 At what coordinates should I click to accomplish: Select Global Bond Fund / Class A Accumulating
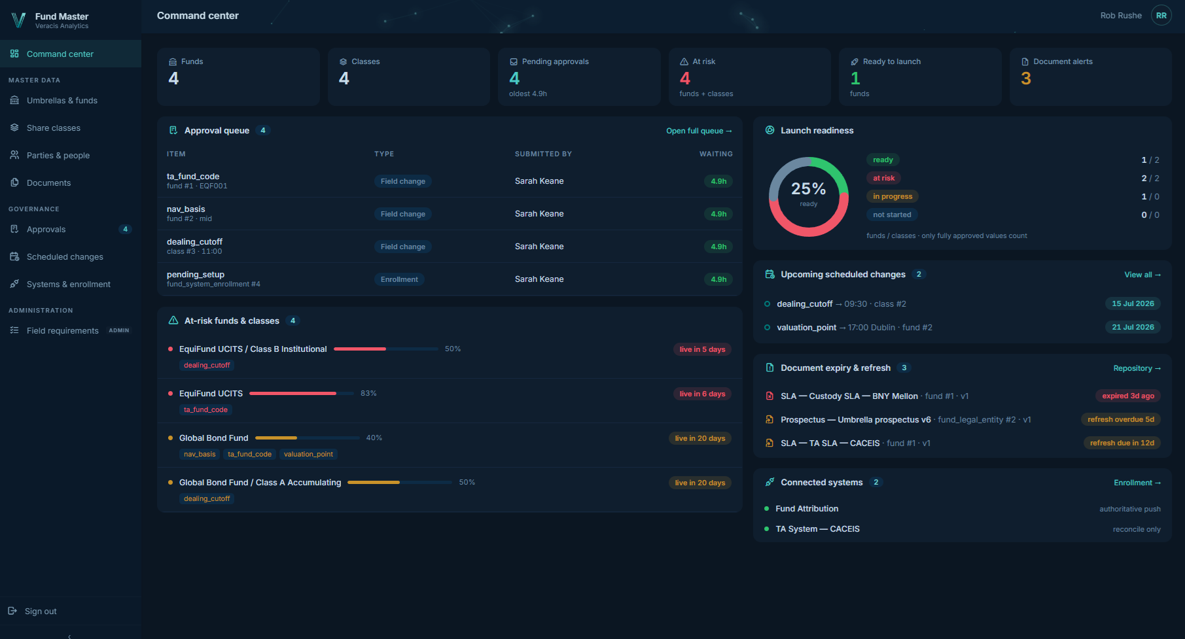click(x=260, y=482)
